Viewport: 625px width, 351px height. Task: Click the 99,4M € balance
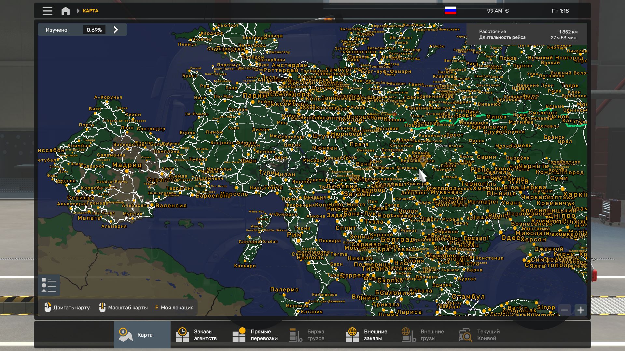(498, 11)
